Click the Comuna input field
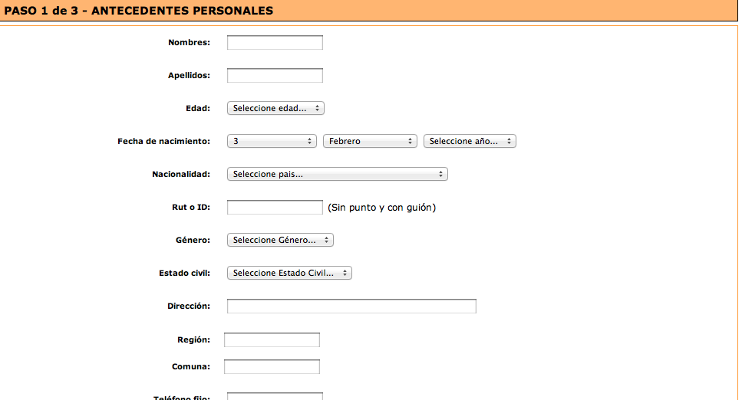The image size is (742, 400). (272, 367)
